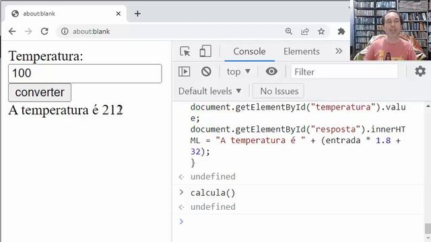The height and width of the screenshot is (242, 431).
Task: Click the browser forward arrow
Action: pyautogui.click(x=28, y=32)
